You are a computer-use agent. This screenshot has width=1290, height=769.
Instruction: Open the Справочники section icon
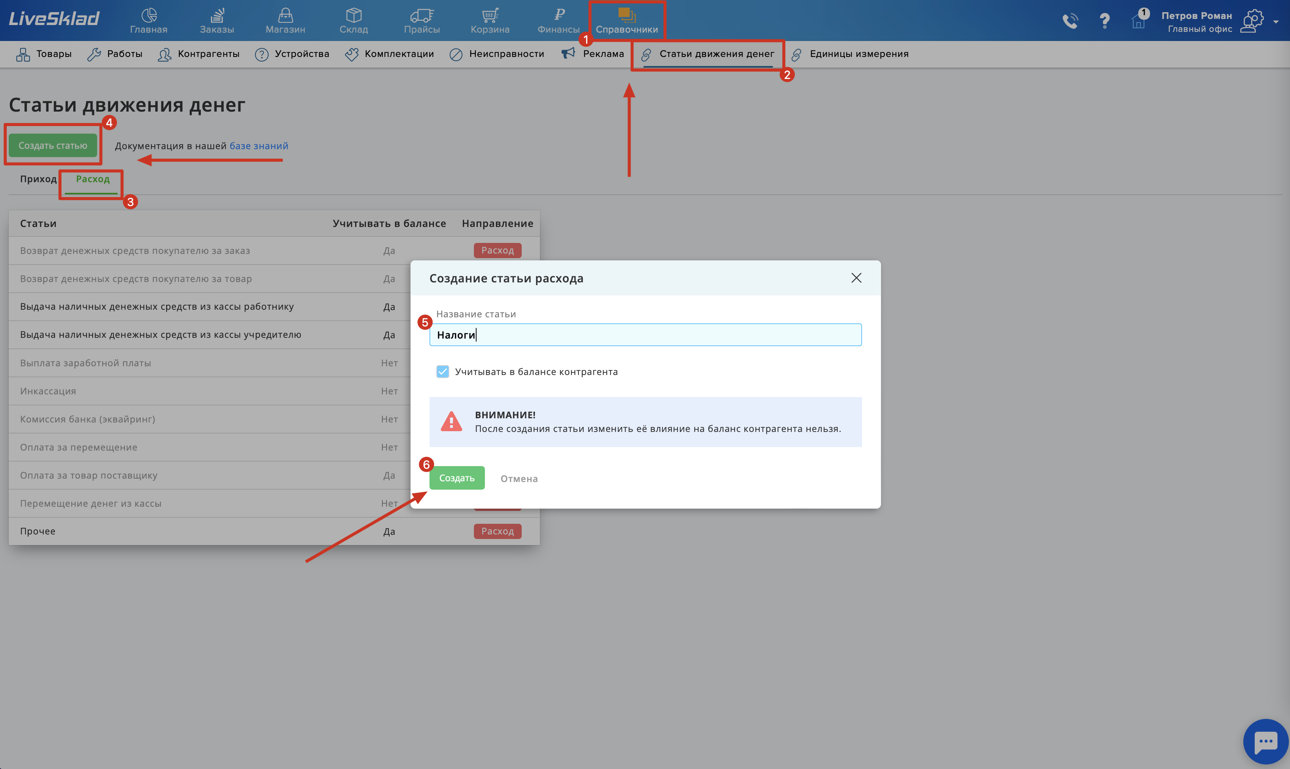click(627, 16)
